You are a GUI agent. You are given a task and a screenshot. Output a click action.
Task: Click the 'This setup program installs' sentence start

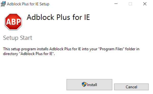(x=26, y=49)
